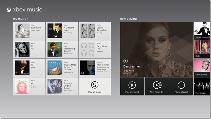Click the now playing heading
211x119 pixels.
(x=128, y=19)
